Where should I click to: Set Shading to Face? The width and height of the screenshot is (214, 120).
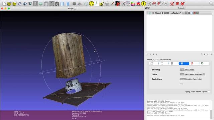[x=187, y=70]
